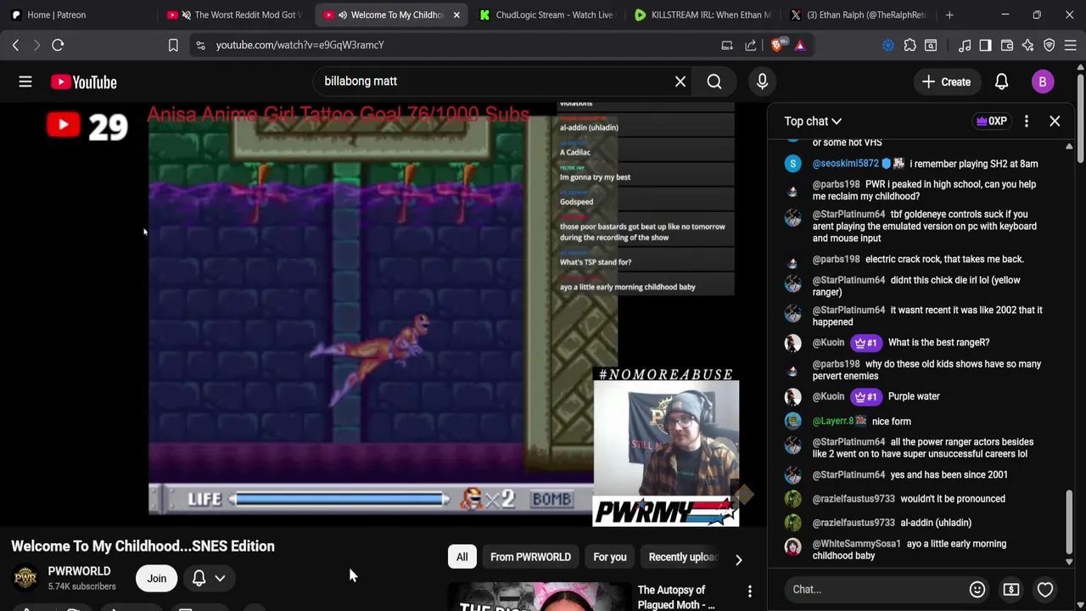Viewport: 1086px width, 611px height.
Task: Open the emoji picker in chat
Action: point(977,589)
